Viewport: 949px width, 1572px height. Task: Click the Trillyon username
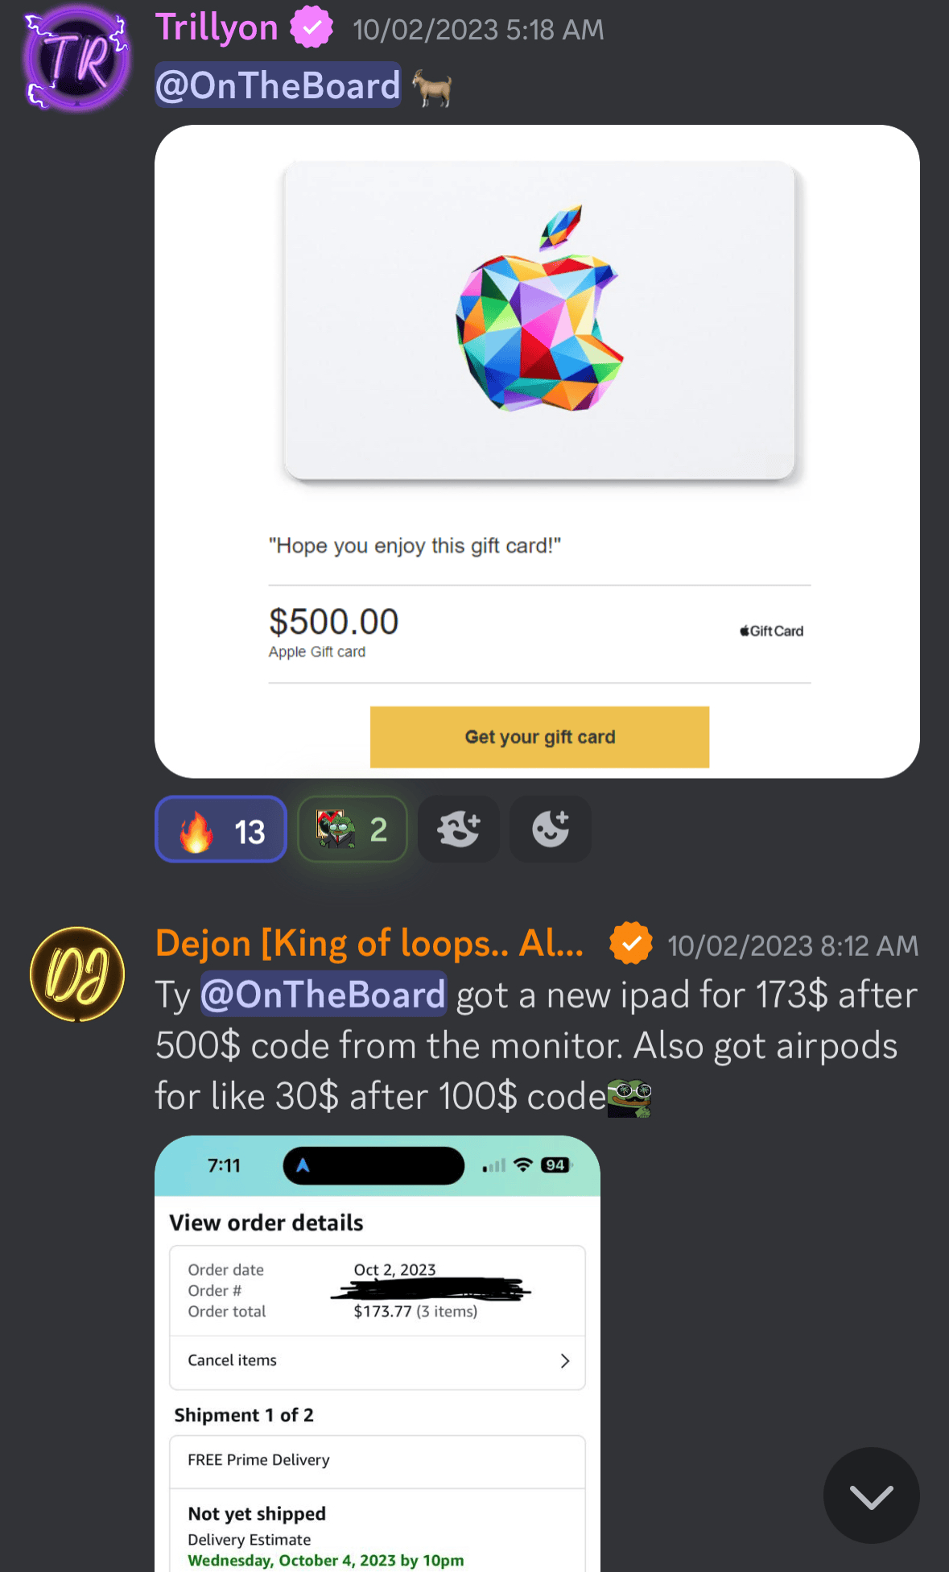(217, 27)
